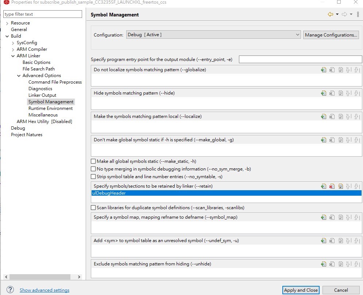Go back with the yellow arrow

(x=331, y=15)
